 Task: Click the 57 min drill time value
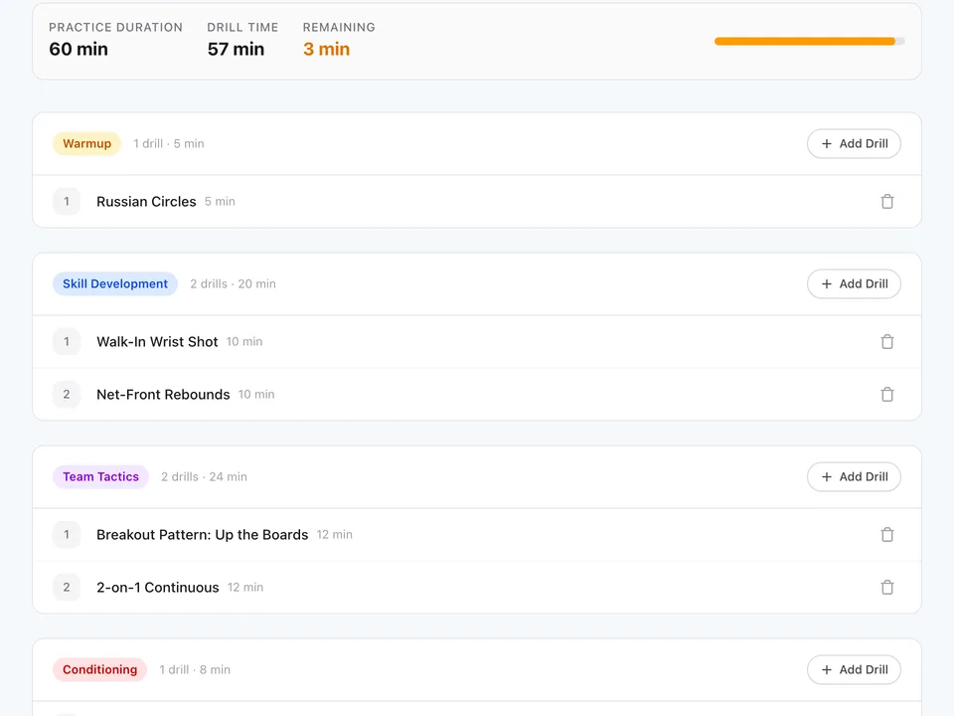pos(236,49)
